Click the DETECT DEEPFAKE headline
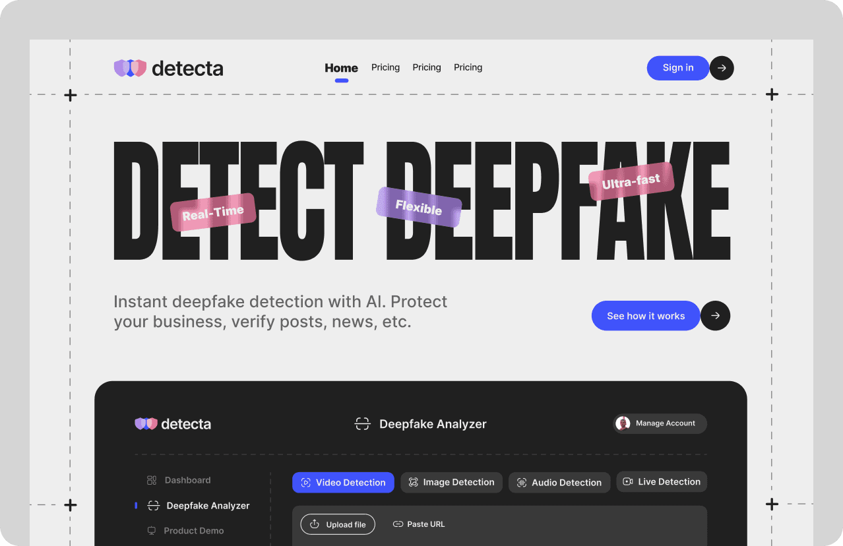 pos(422,200)
